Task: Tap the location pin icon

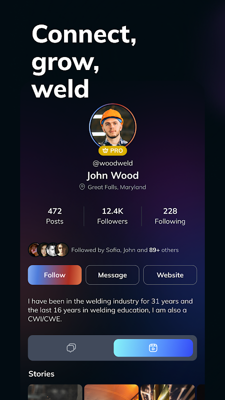Action: [82, 187]
